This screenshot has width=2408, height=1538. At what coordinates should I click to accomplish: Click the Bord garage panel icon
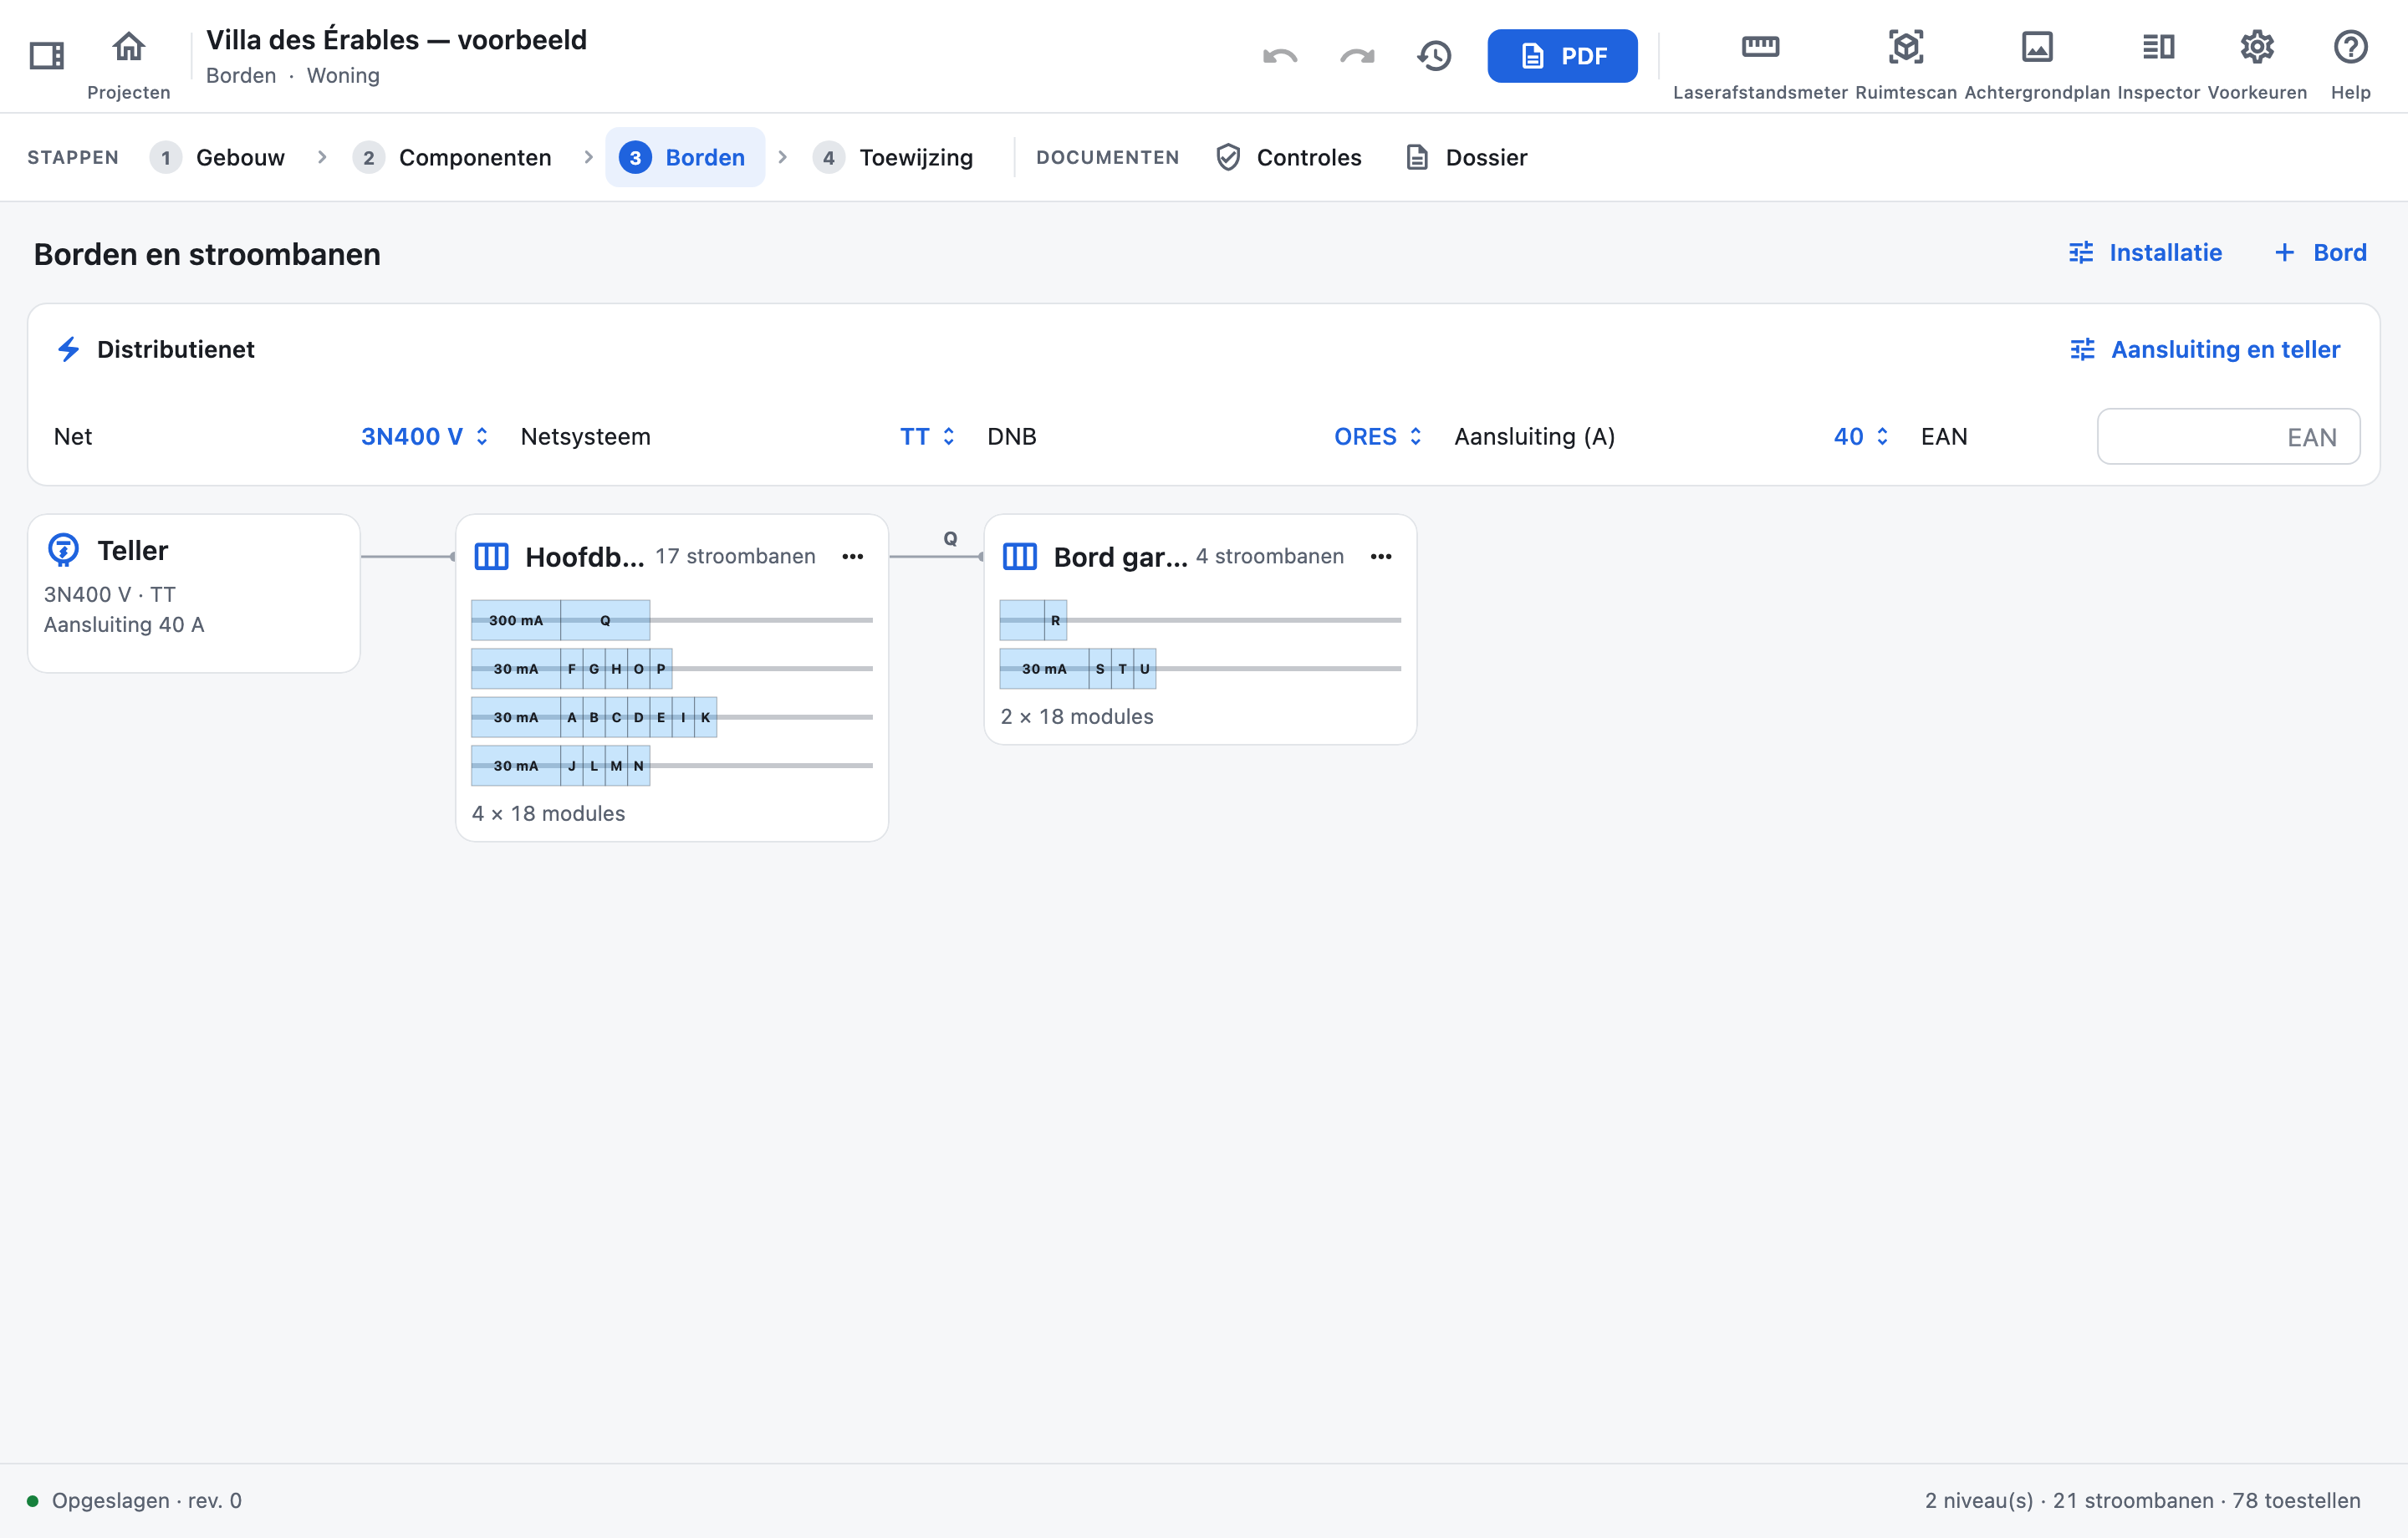click(1019, 556)
